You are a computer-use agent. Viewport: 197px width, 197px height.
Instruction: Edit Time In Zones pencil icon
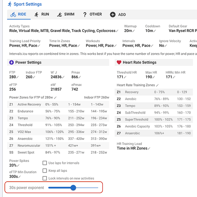pos(79,46)
